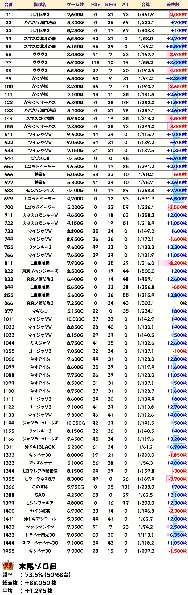This screenshot has width=188, height=595.
Task: Select the スマスロ化物語 machine name
Action: pyautogui.click(x=40, y=118)
